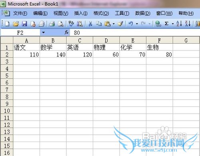Click the AutoSum sigma icon
Viewport: 200px width, 156px height.
coord(166,24)
